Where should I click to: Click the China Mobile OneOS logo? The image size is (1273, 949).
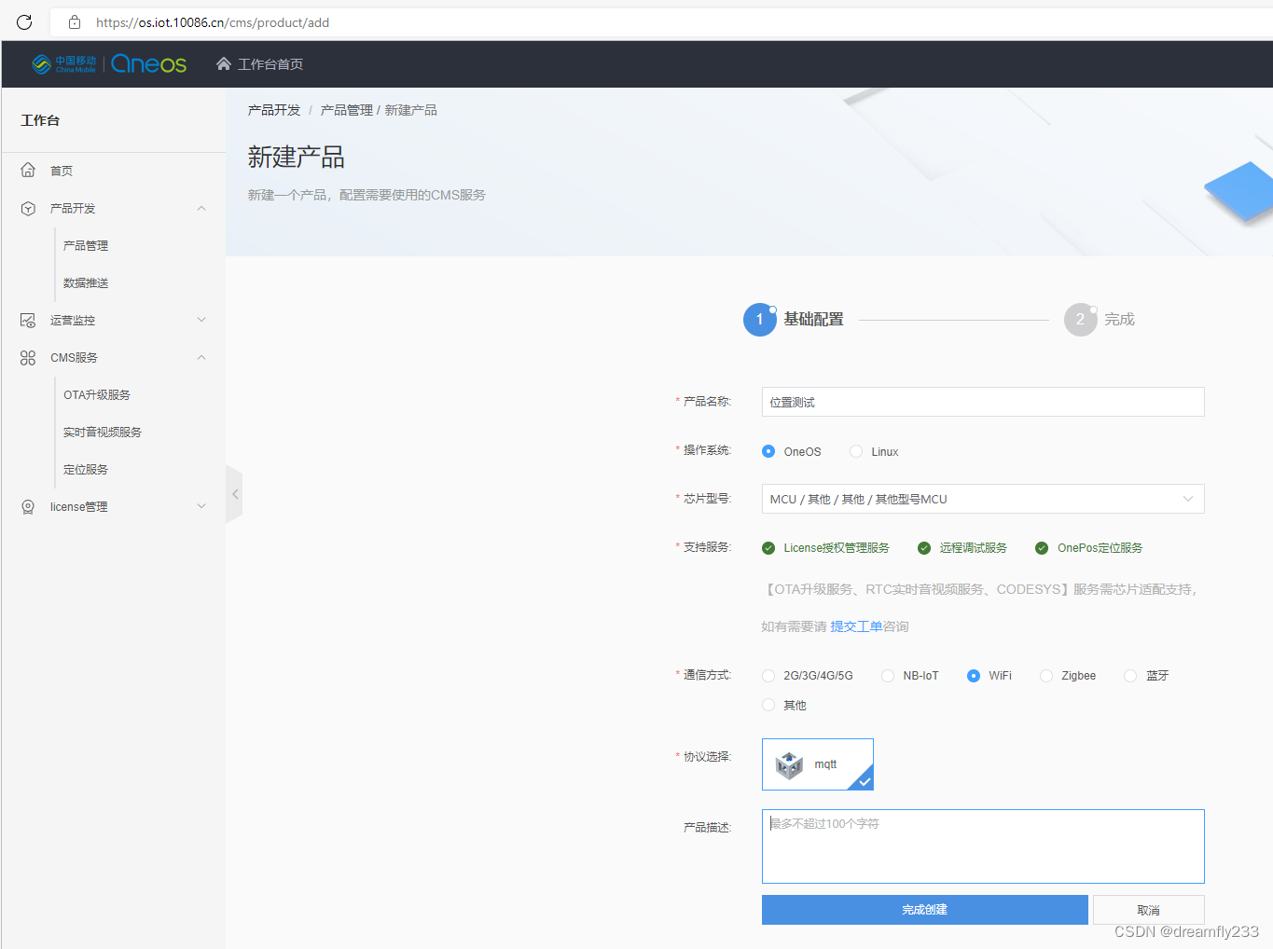coord(109,63)
